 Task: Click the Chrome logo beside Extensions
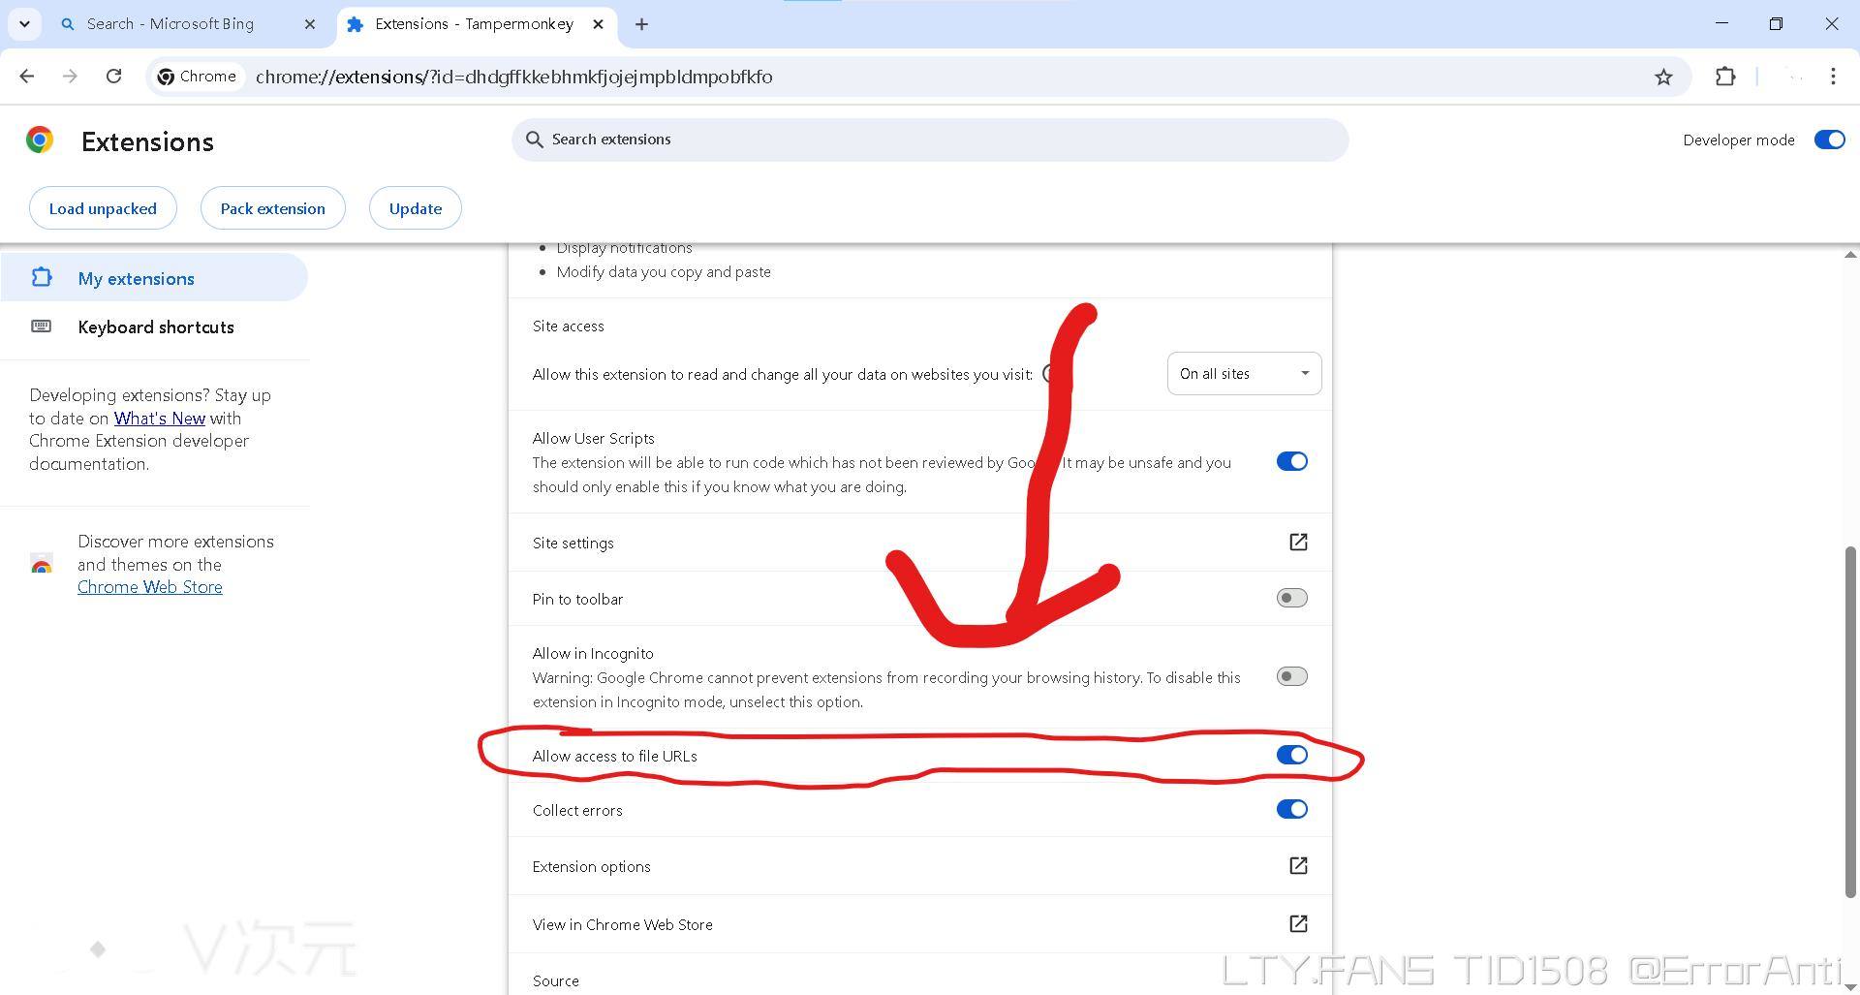click(x=40, y=140)
